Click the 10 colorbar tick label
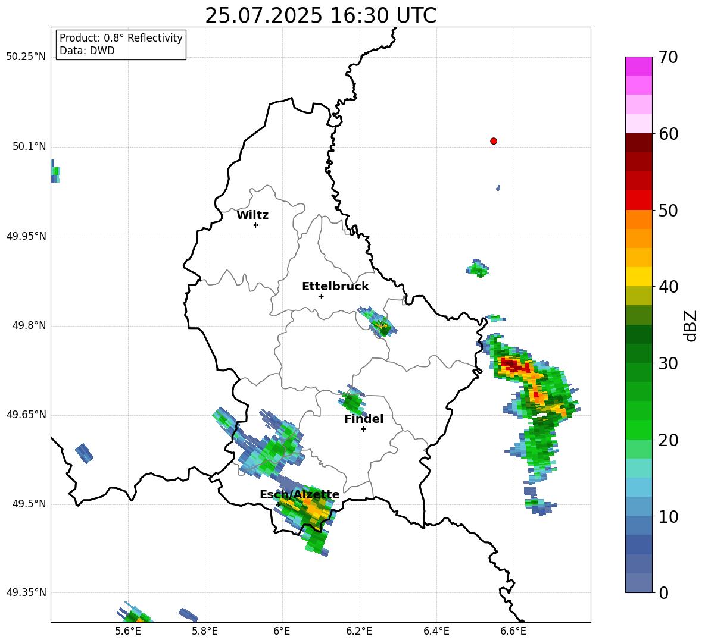 coord(668,516)
